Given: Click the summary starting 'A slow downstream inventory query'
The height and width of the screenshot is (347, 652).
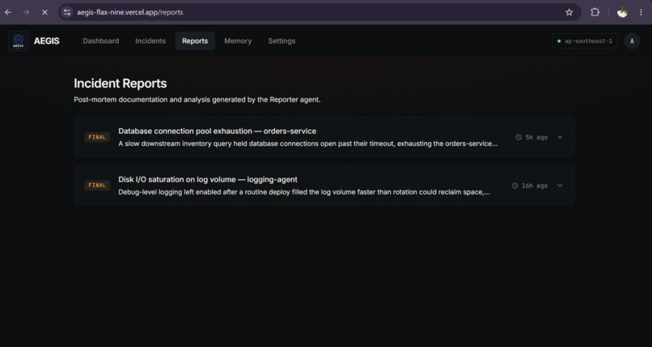Looking at the screenshot, I should click(x=308, y=144).
